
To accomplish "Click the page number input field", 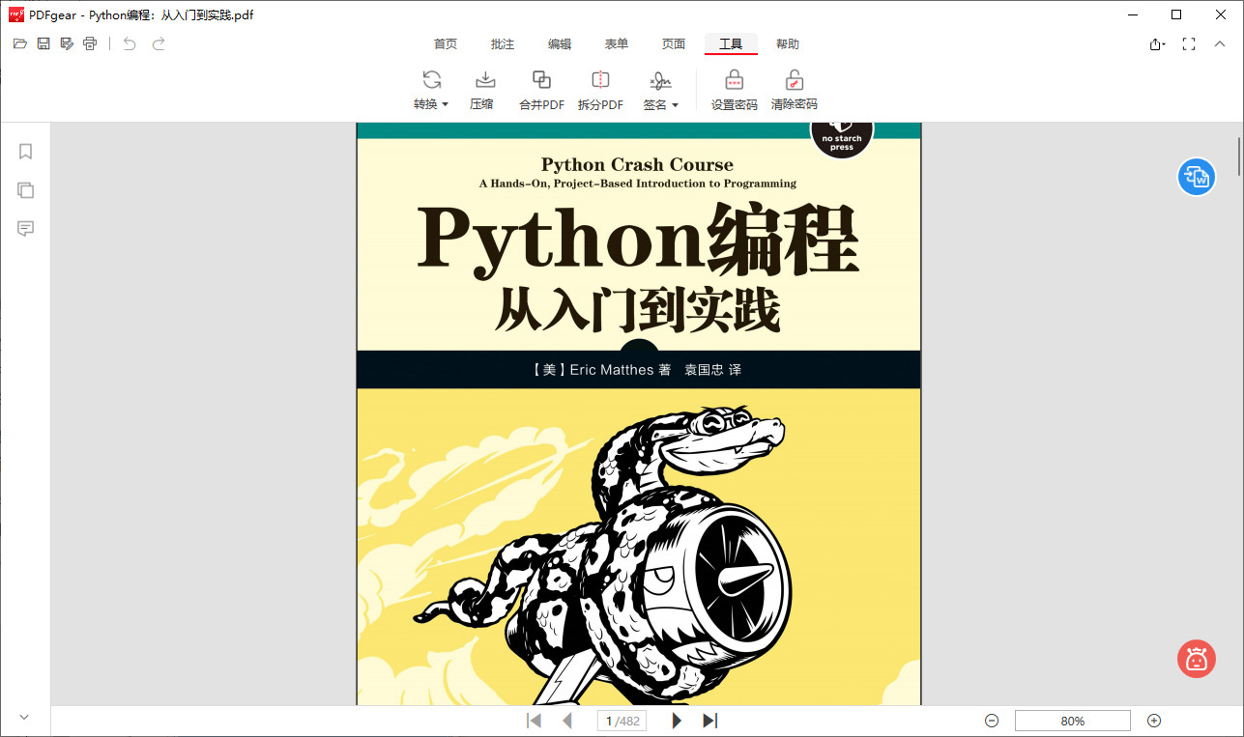I will point(622,721).
